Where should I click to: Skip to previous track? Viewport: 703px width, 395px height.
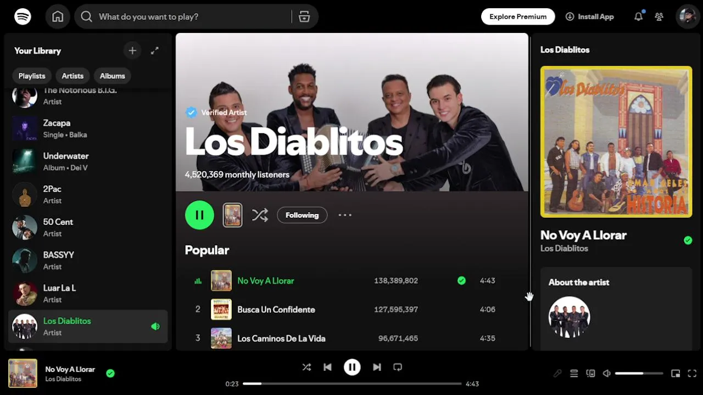coord(327,367)
